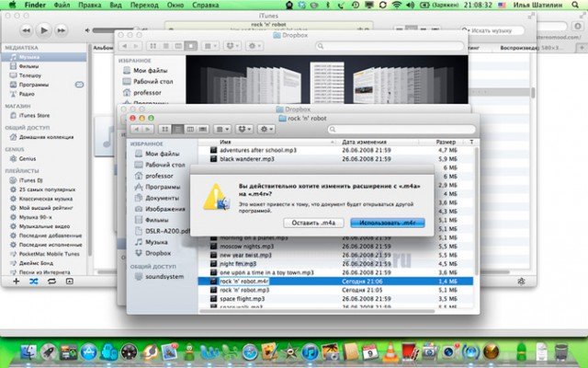The image size is (588, 368).
Task: Click the shuffle icon at iTunes bottom
Action: [x=35, y=281]
